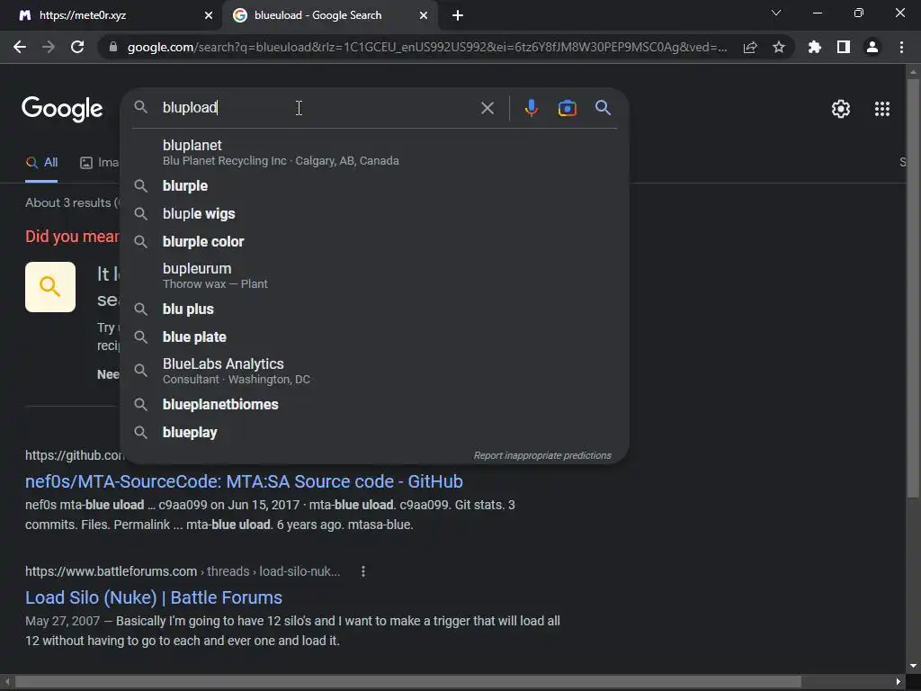This screenshot has height=691, width=921.
Task: Click the scroll right arrow
Action: tap(899, 682)
